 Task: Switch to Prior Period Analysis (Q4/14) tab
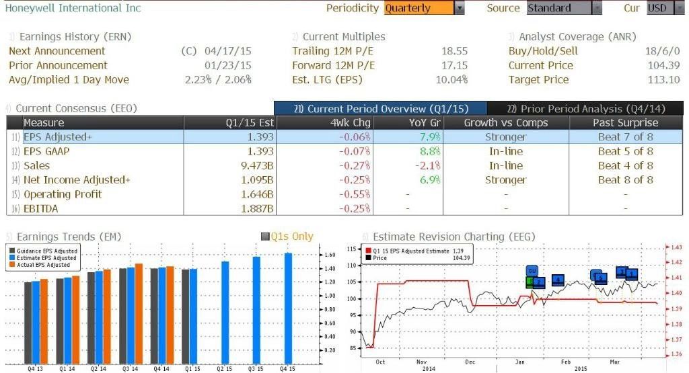pyautogui.click(x=586, y=108)
